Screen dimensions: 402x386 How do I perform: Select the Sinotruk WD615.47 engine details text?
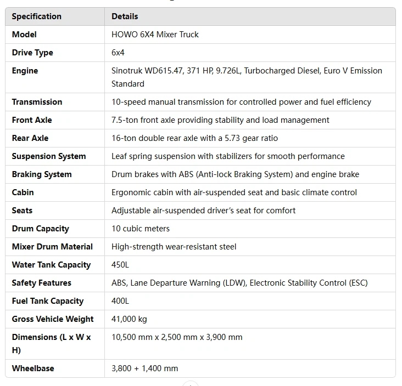coord(247,77)
